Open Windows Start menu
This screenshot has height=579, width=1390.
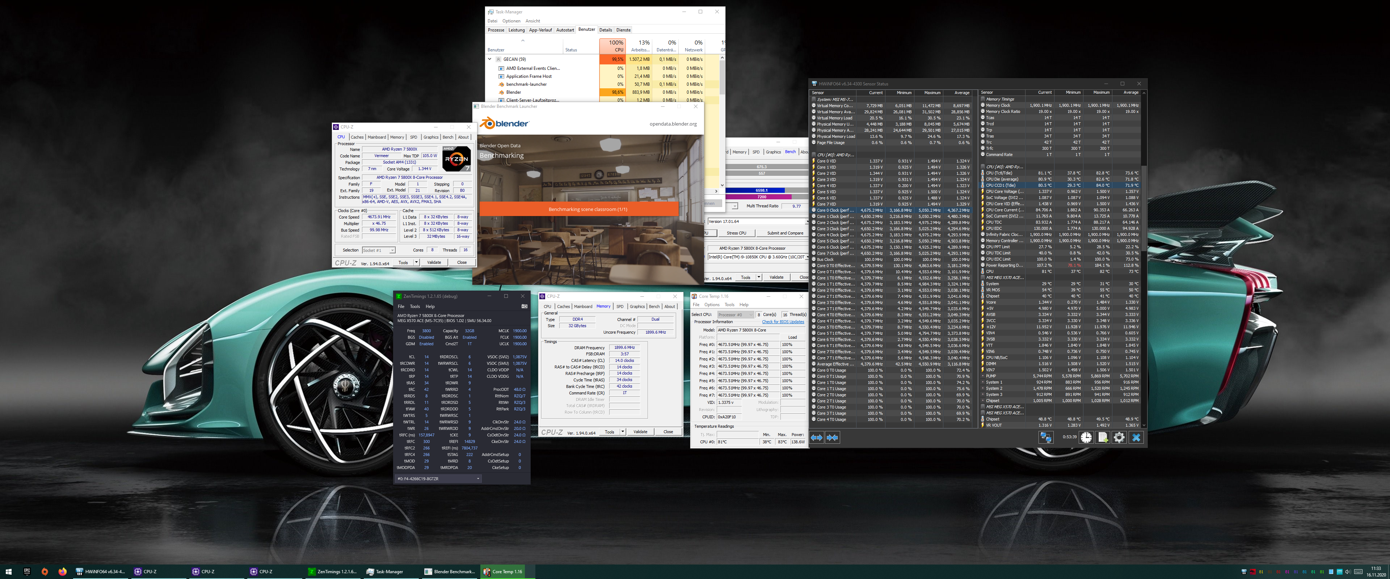pyautogui.click(x=9, y=571)
